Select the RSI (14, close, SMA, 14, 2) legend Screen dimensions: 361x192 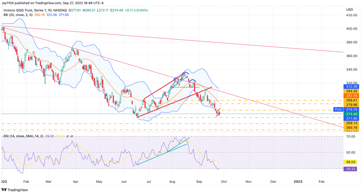click(24, 136)
